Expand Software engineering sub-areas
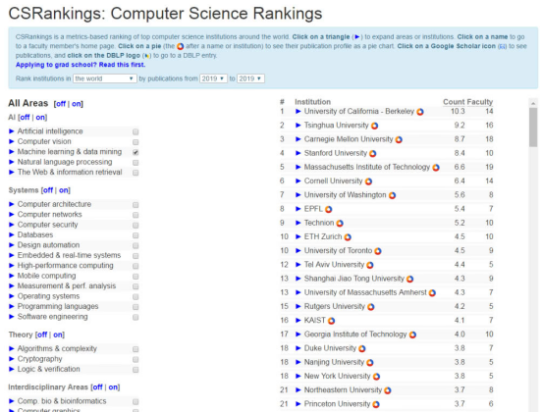 (12, 317)
